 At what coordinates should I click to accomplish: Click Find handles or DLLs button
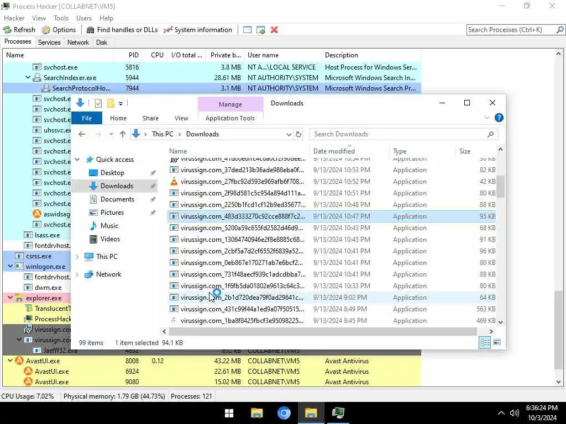tap(122, 30)
